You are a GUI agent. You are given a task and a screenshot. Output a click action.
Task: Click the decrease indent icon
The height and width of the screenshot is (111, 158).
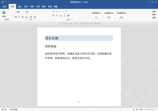60,11
